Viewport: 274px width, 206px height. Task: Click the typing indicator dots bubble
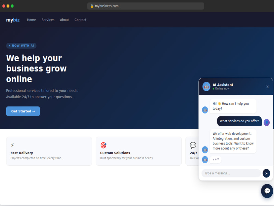point(216,159)
